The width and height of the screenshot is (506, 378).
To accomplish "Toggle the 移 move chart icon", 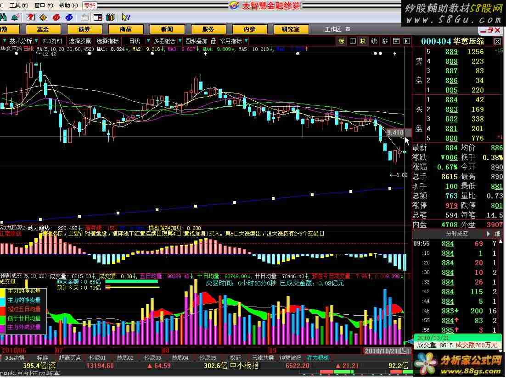I will (x=385, y=41).
